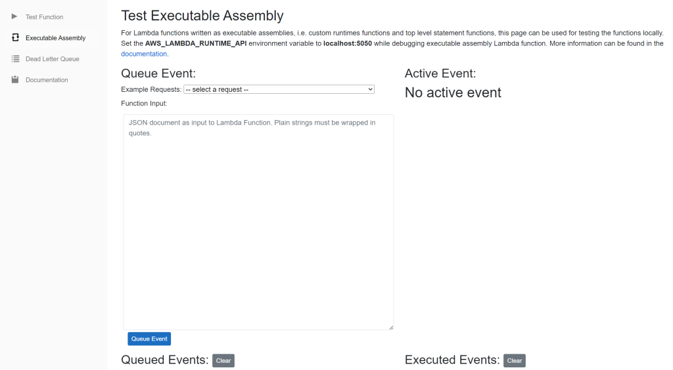Click the No active event text

point(453,92)
